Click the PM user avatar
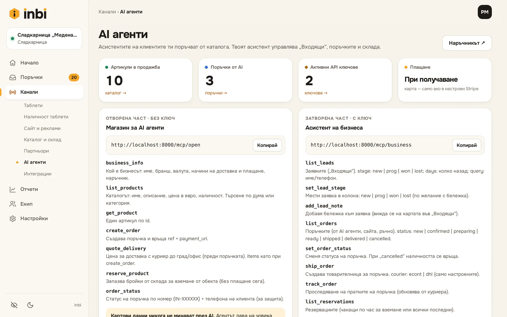Image resolution: width=507 pixels, height=317 pixels. point(485,12)
